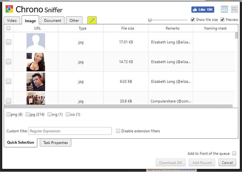Screen dimensions: 242x172
Task: Click the Custom filter Regular Expression field
Action: [x=70, y=131]
